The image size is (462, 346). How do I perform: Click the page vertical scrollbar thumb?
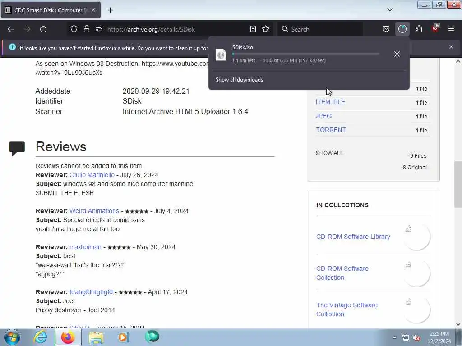pyautogui.click(x=458, y=184)
